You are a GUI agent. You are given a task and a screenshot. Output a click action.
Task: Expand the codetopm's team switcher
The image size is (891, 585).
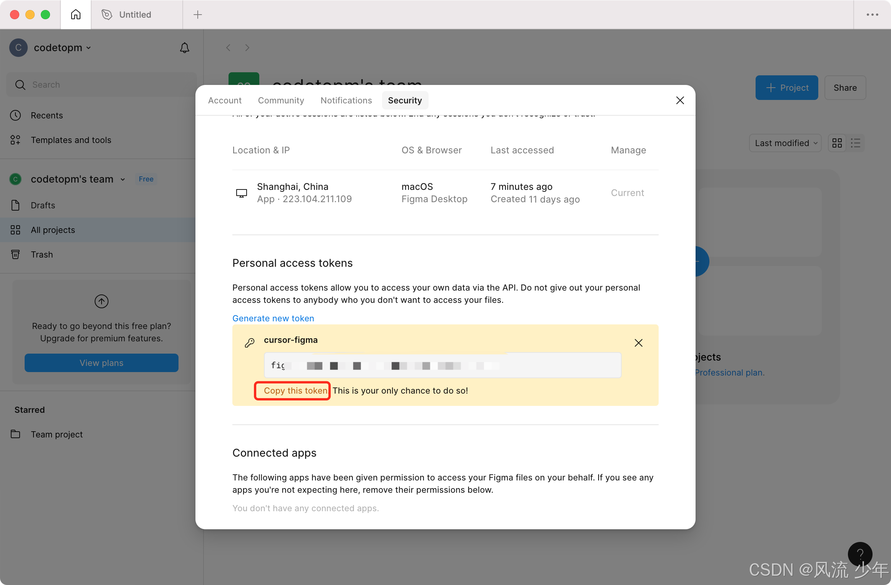pyautogui.click(x=78, y=179)
